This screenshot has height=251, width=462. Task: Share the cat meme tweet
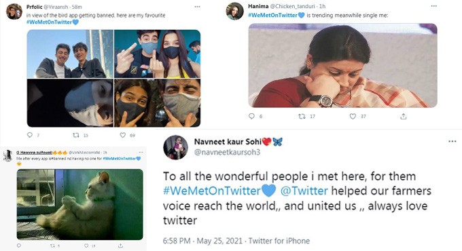pyautogui.click(x=120, y=246)
